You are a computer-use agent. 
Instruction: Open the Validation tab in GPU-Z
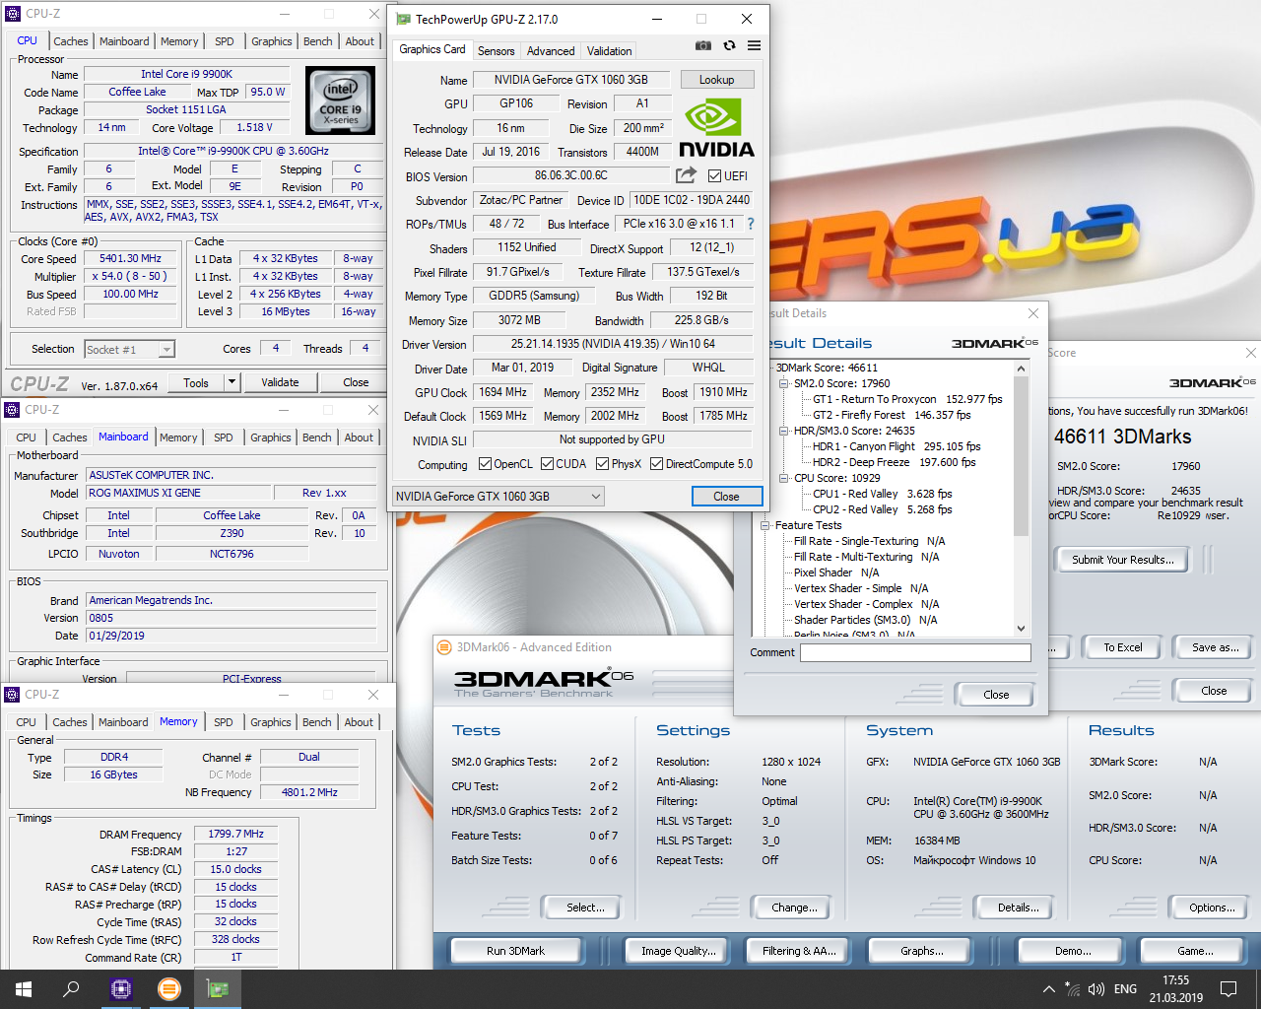coord(610,51)
